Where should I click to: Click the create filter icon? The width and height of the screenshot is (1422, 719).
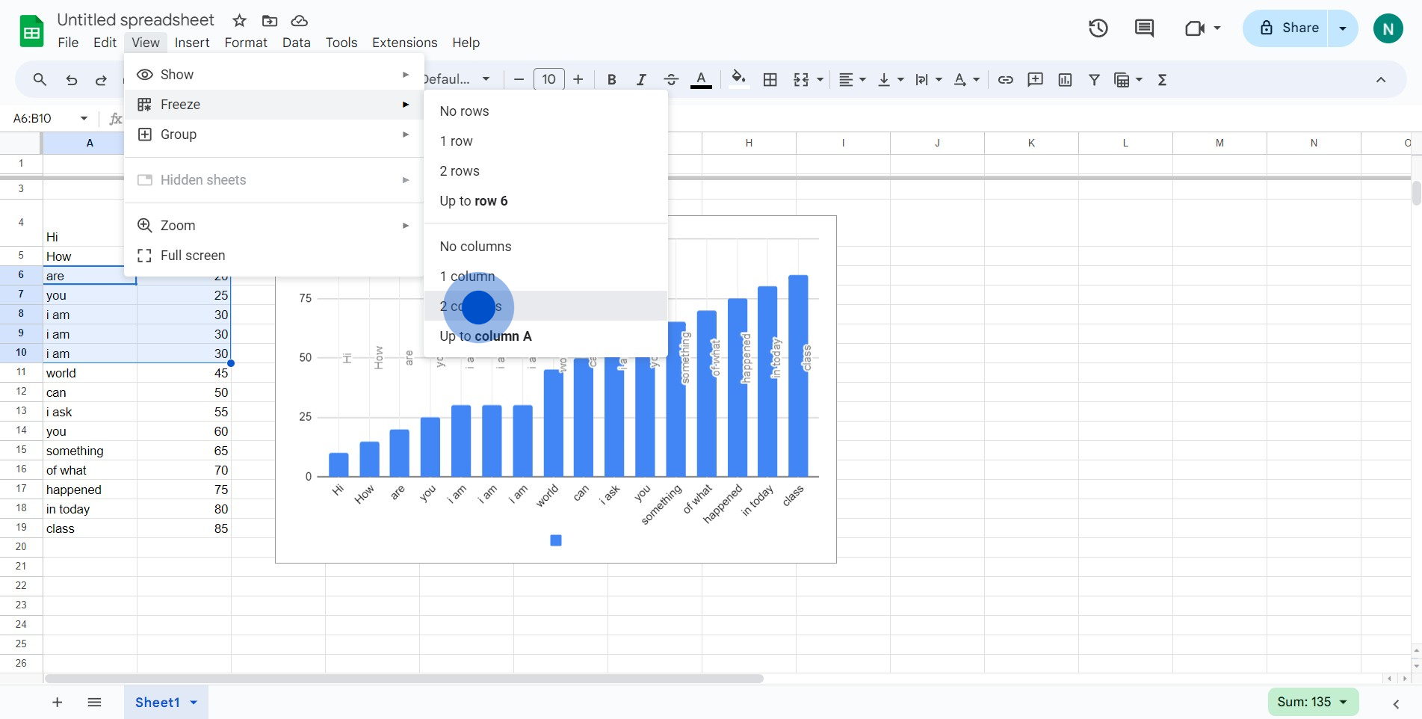click(x=1094, y=80)
